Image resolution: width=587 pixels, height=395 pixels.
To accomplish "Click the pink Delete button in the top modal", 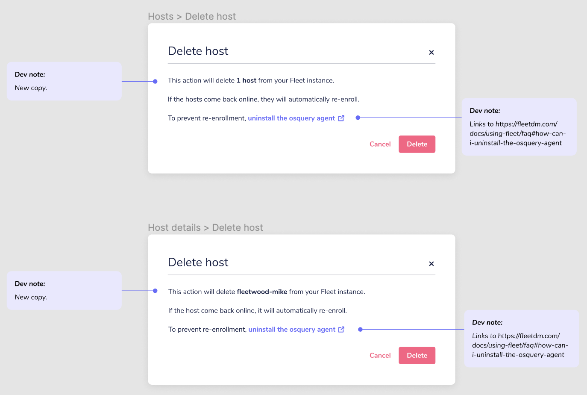I will [x=417, y=144].
